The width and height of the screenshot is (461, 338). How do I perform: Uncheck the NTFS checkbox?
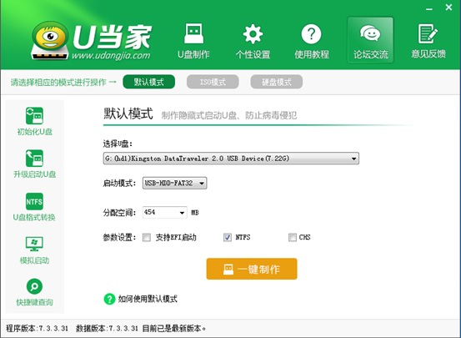click(228, 237)
